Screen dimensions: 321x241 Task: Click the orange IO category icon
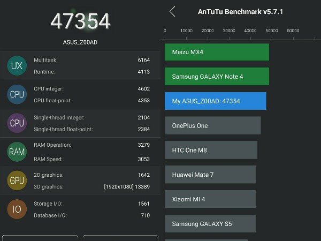17,209
